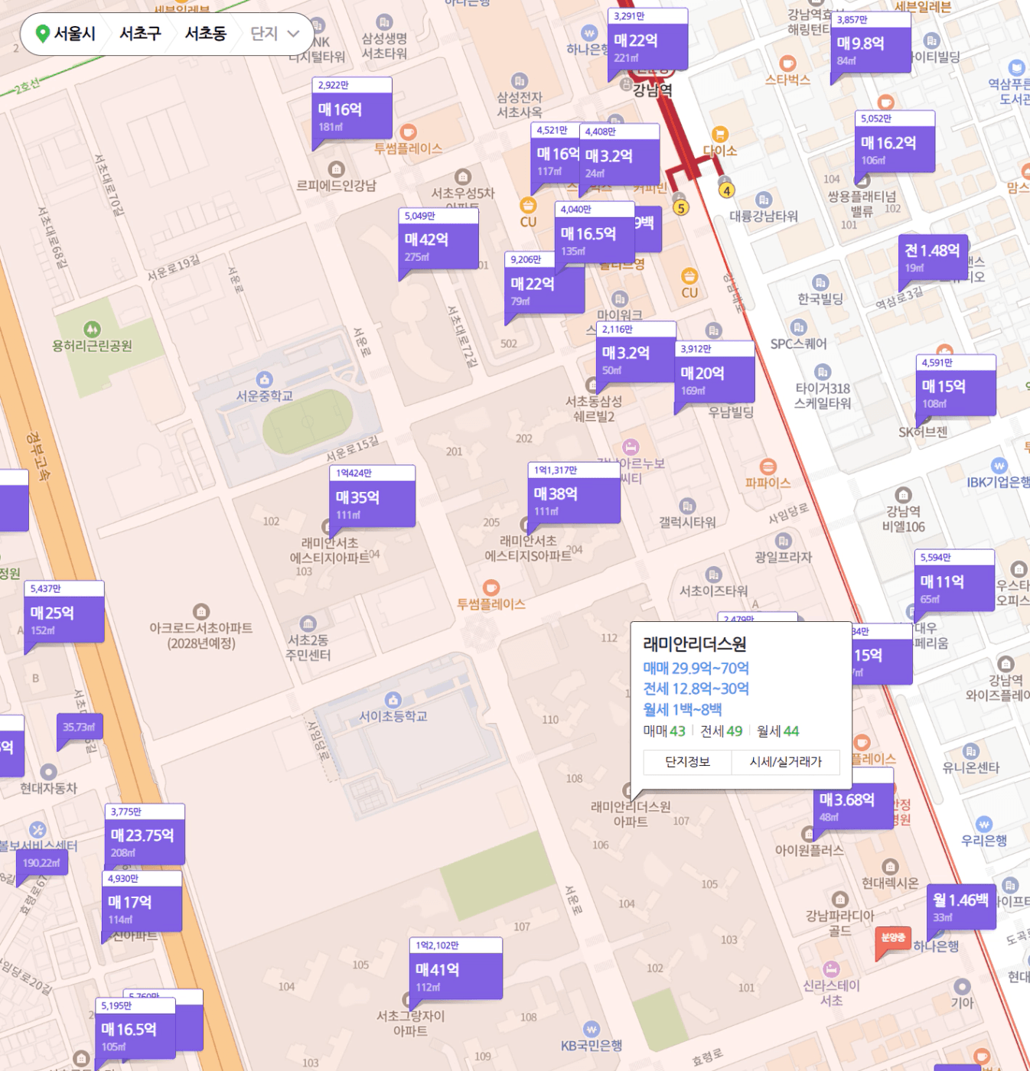
Task: Select 서초동 in the location breadcrumb
Action: [x=206, y=34]
